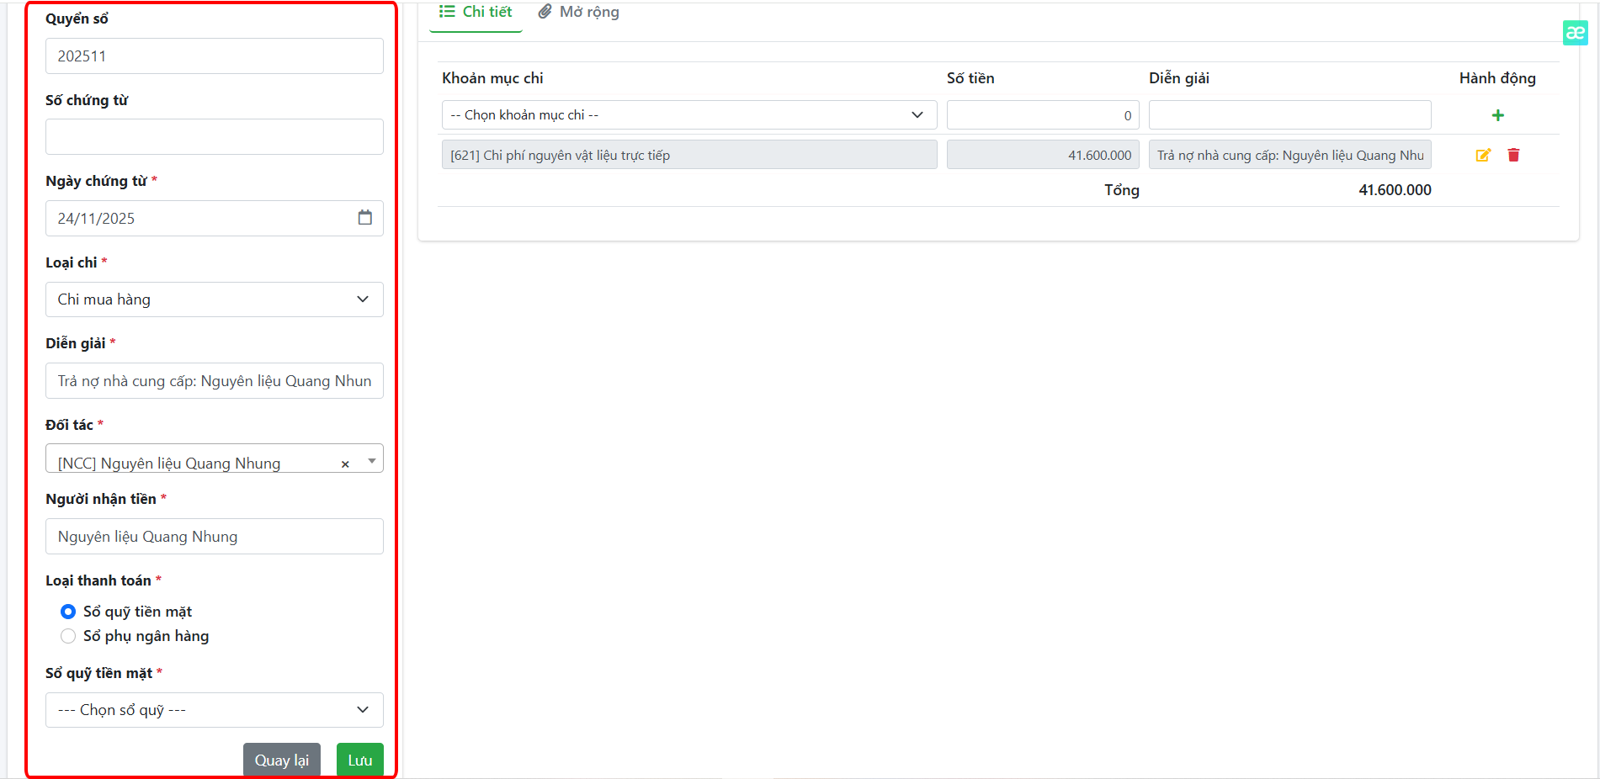Switch to the Mở rộng tab
1600x779 pixels.
[x=579, y=13]
